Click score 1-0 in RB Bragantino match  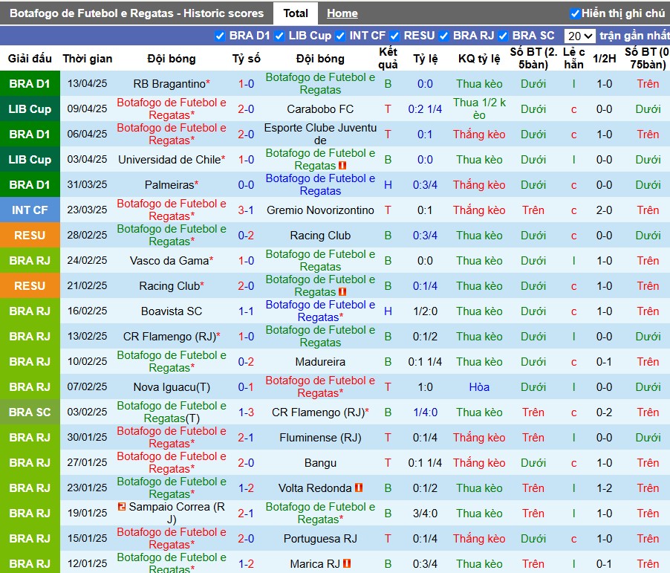(x=246, y=84)
